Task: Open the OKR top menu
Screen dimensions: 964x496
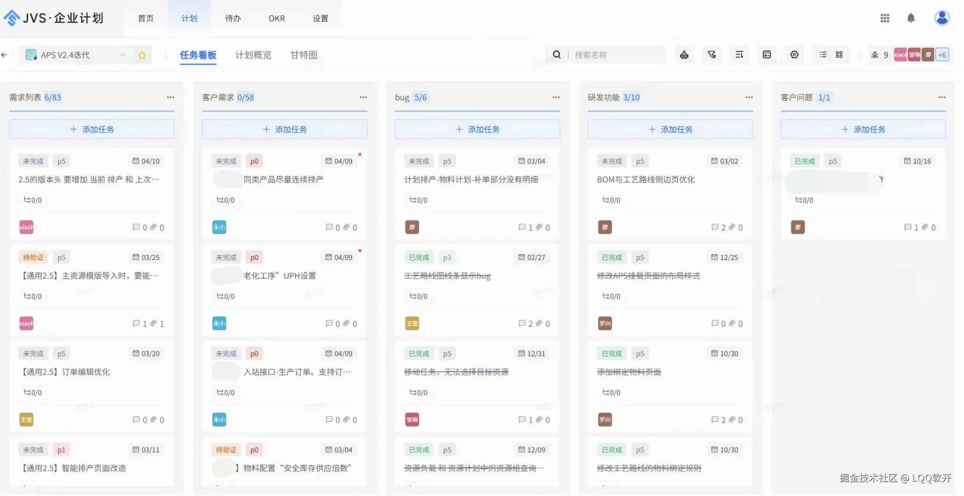Action: 276,18
